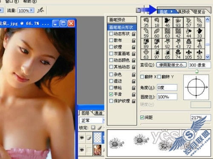Select flower brush preset 93
Viewport: 213px width, 159px height.
coord(178,22)
